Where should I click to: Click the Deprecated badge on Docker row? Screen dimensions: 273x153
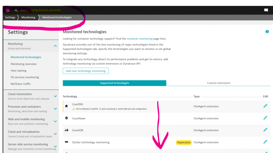[183, 142]
